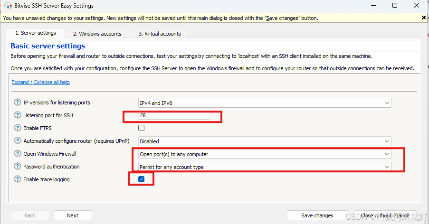Enable the FTPS checkbox
Image resolution: width=429 pixels, height=224 pixels.
click(x=141, y=128)
